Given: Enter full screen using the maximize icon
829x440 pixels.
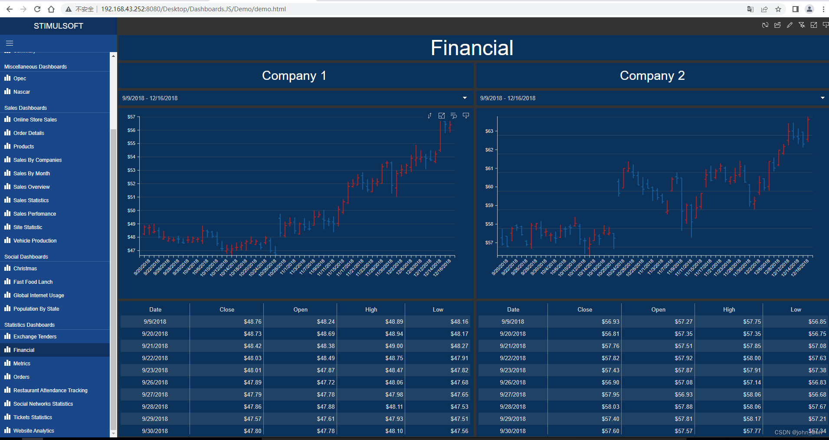Looking at the screenshot, I should click(x=814, y=25).
